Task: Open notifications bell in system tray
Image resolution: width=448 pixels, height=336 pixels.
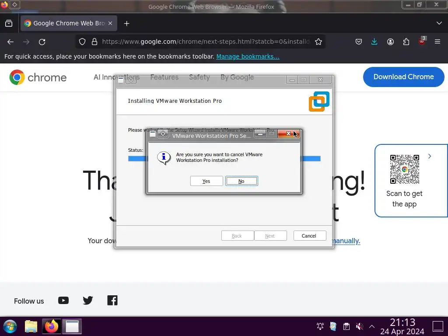Action: point(320,326)
